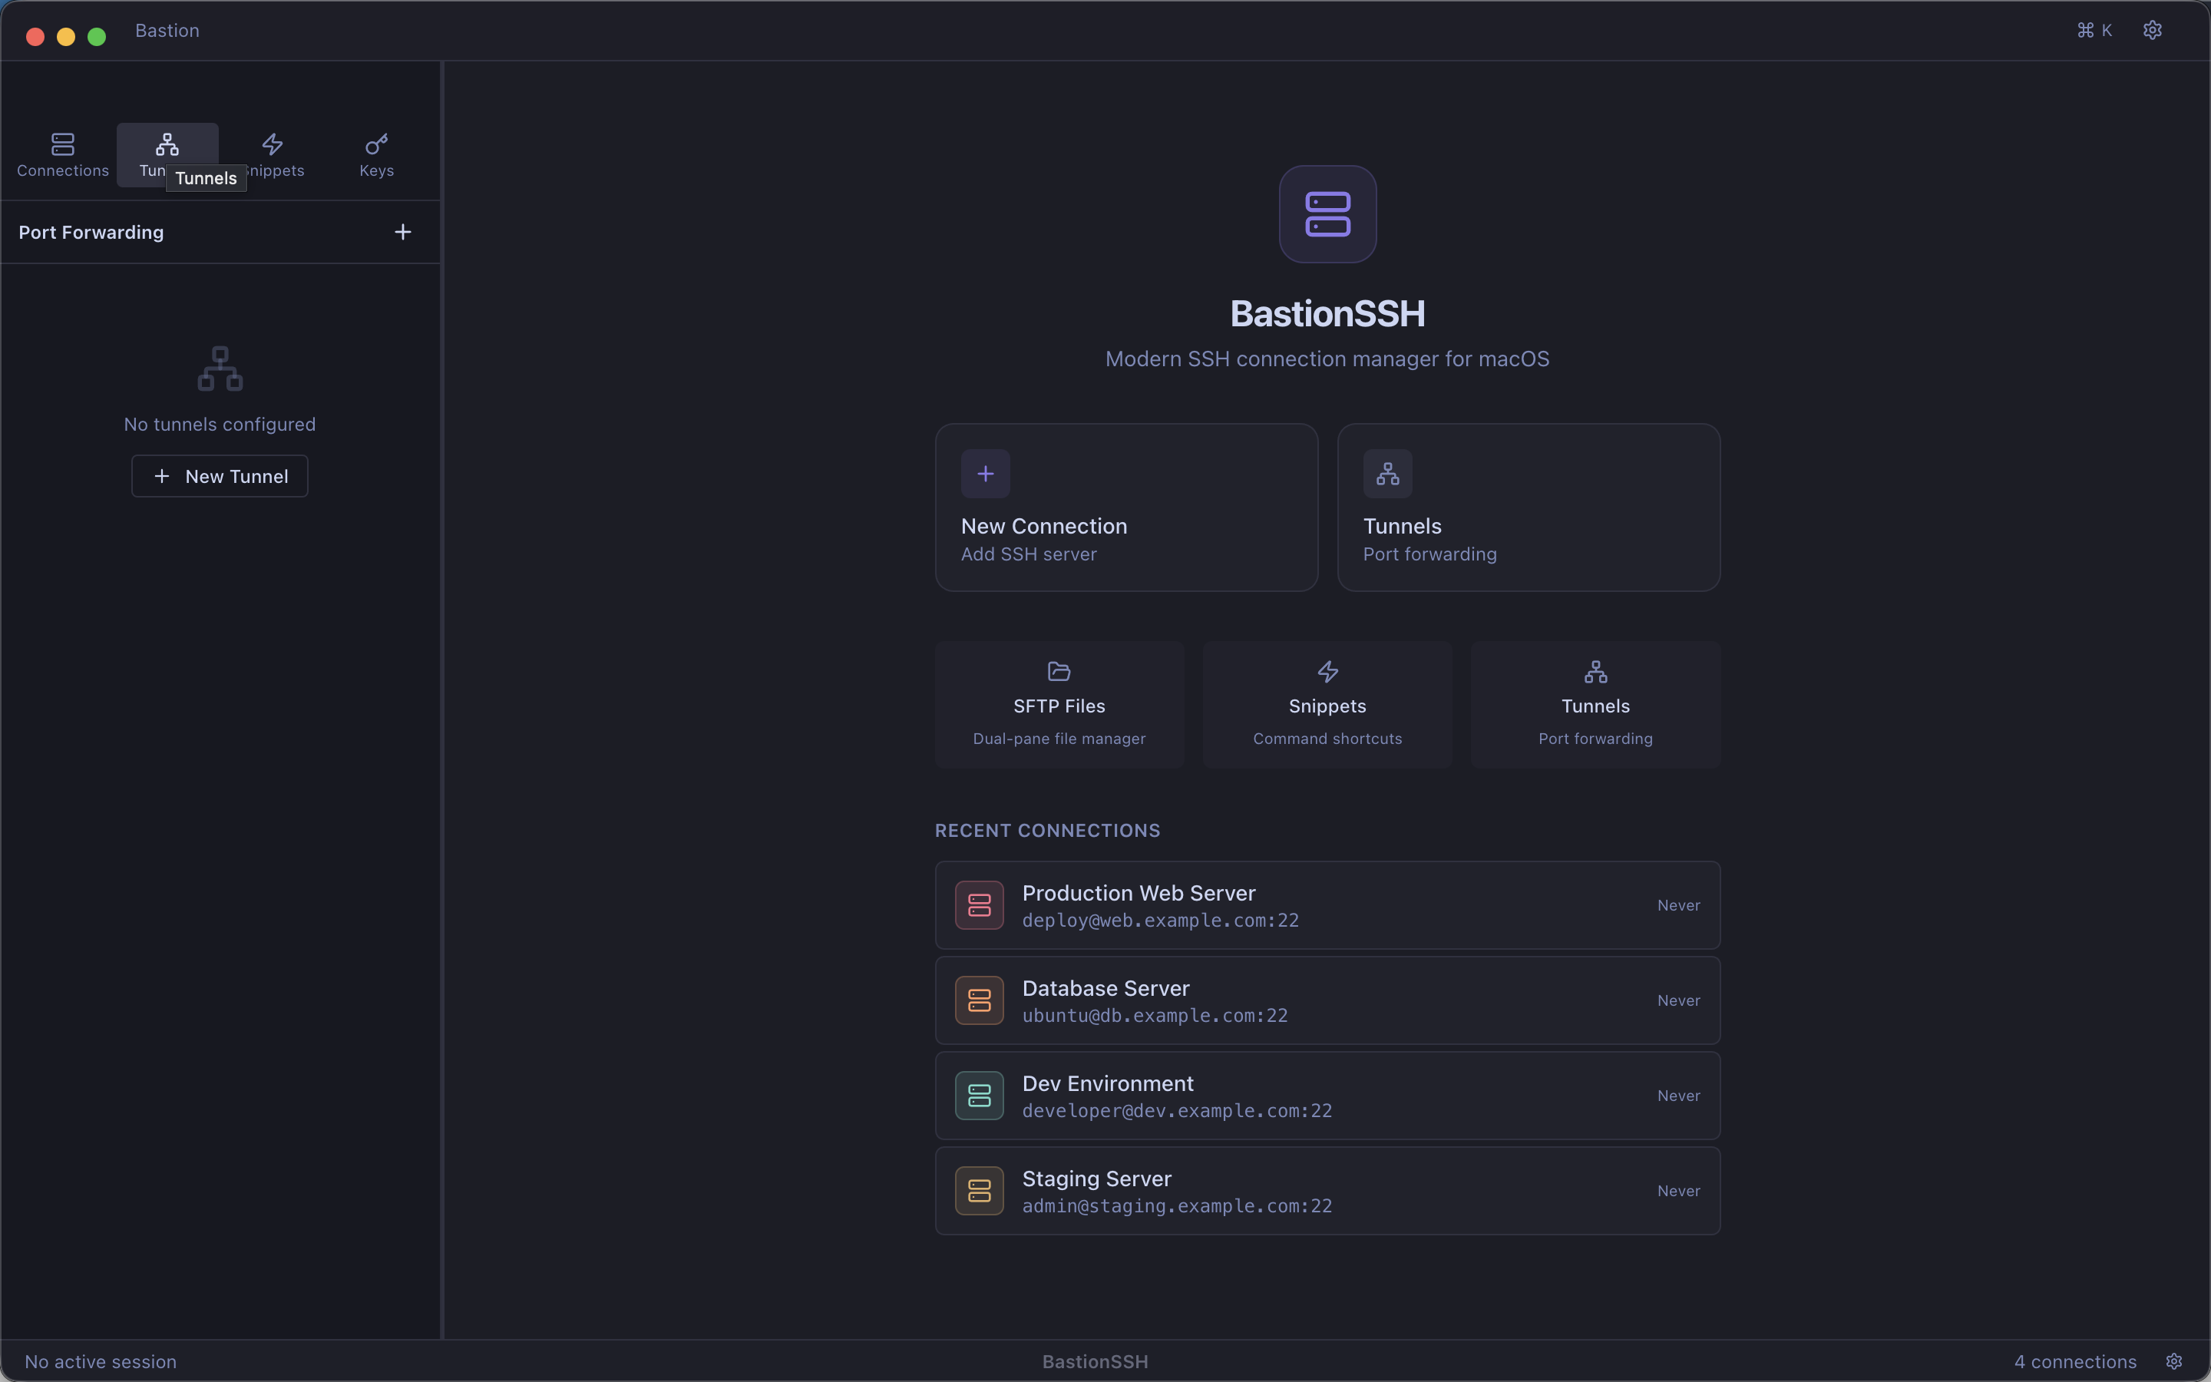Click the status bar settings gear
The height and width of the screenshot is (1382, 2211).
pyautogui.click(x=2173, y=1361)
